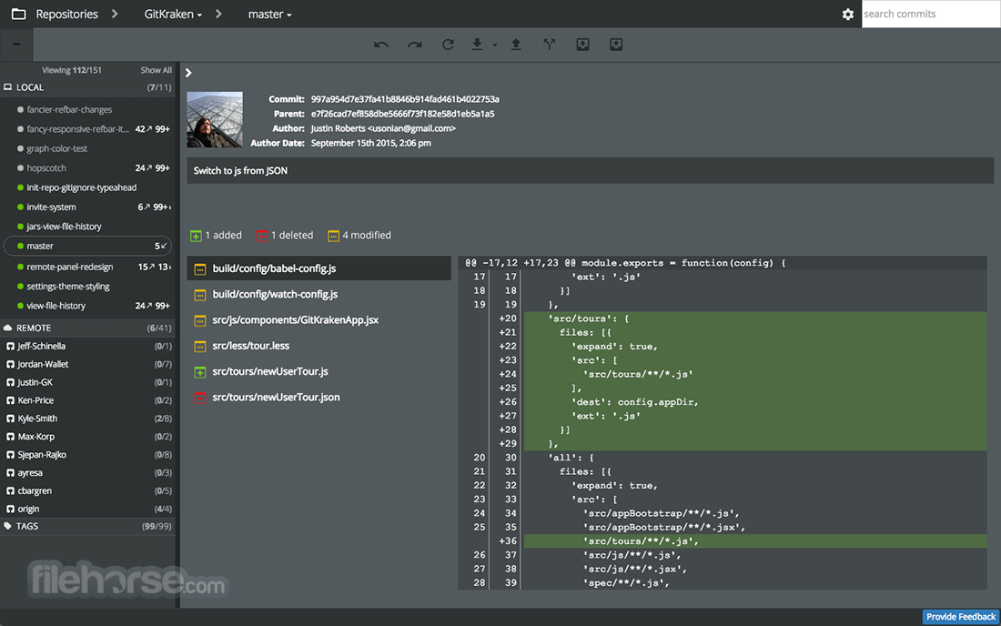The height and width of the screenshot is (626, 1001).
Task: Click the 1 added filter icon
Action: pyautogui.click(x=196, y=236)
